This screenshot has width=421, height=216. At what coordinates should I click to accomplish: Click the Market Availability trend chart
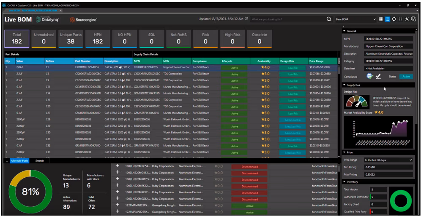click(378, 132)
